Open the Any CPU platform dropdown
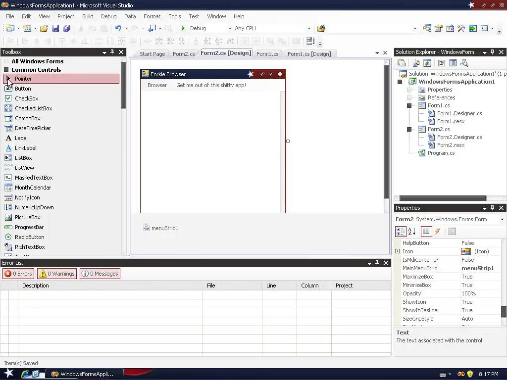Viewport: 507px width, 380px height. pos(309,28)
